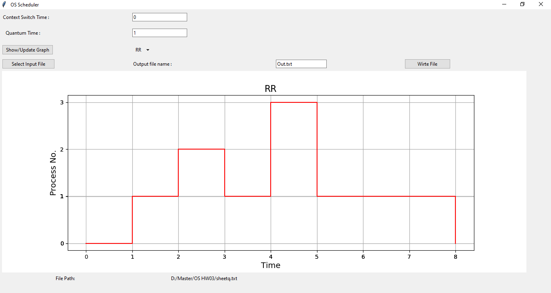Click the y-axis tick label 2
Screen dimensions: 551x293
pos(62,150)
